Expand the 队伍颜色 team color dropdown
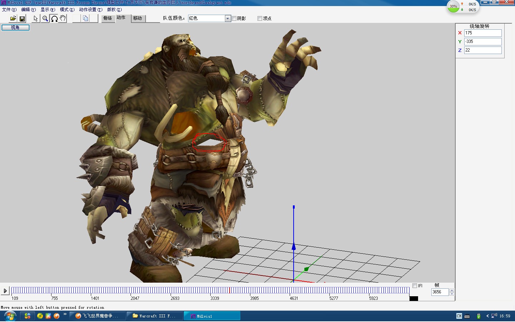This screenshot has height=322, width=515. [228, 18]
